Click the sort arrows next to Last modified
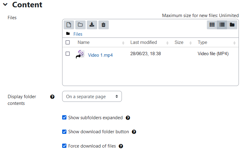This screenshot has width=241, height=150. tap(167, 43)
